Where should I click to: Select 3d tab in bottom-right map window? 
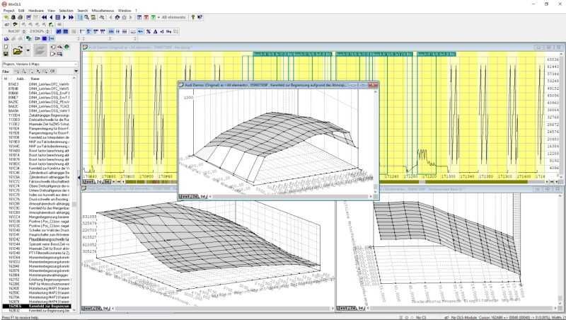pyautogui.click(x=361, y=309)
